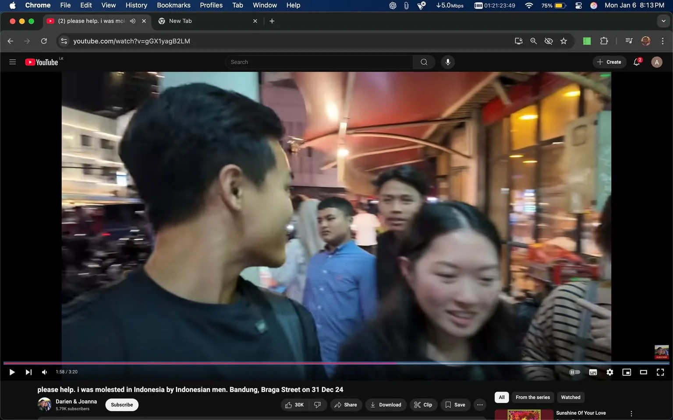This screenshot has height=420, width=673.
Task: Toggle Autoplay switch in the player
Action: point(574,372)
